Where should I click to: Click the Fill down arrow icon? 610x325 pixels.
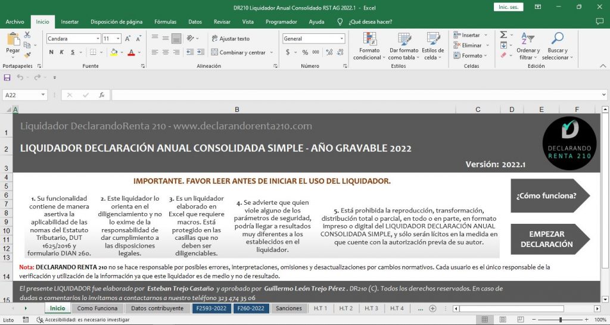coord(503,45)
